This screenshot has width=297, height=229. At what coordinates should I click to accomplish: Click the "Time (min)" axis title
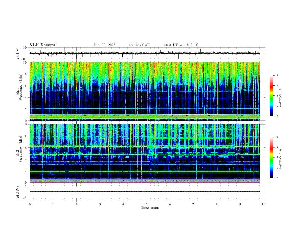[x=150, y=208]
